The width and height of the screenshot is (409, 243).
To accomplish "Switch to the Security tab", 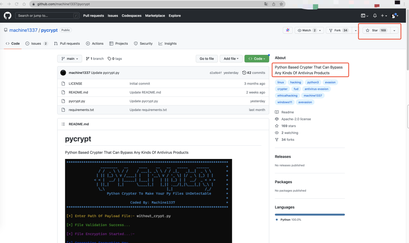I will [143, 44].
